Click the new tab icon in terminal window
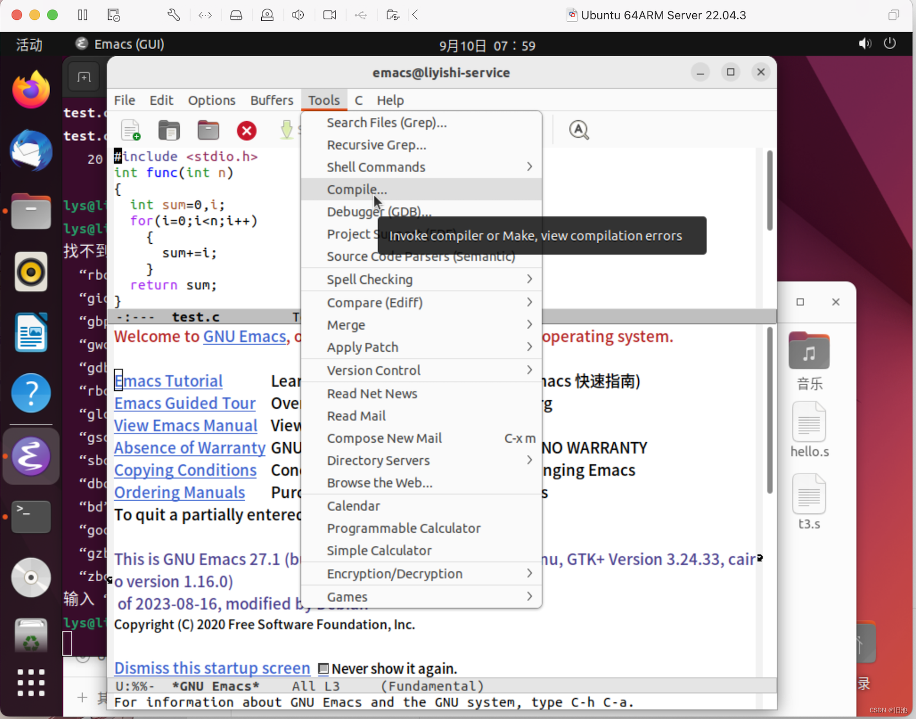 (x=84, y=77)
